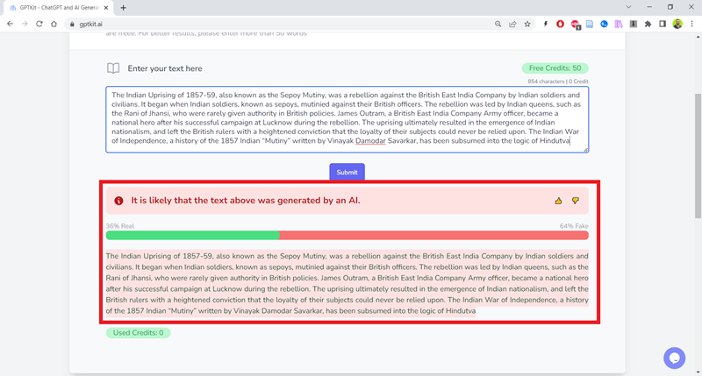Image resolution: width=702 pixels, height=376 pixels.
Task: Give thumbs down on the result
Action: [576, 201]
